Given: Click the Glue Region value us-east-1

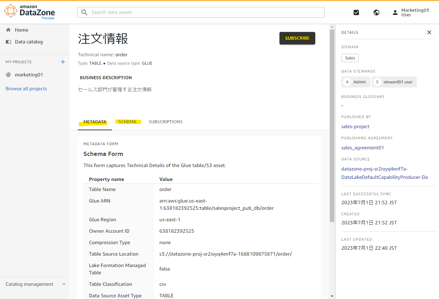Looking at the screenshot, I should click(x=170, y=219).
